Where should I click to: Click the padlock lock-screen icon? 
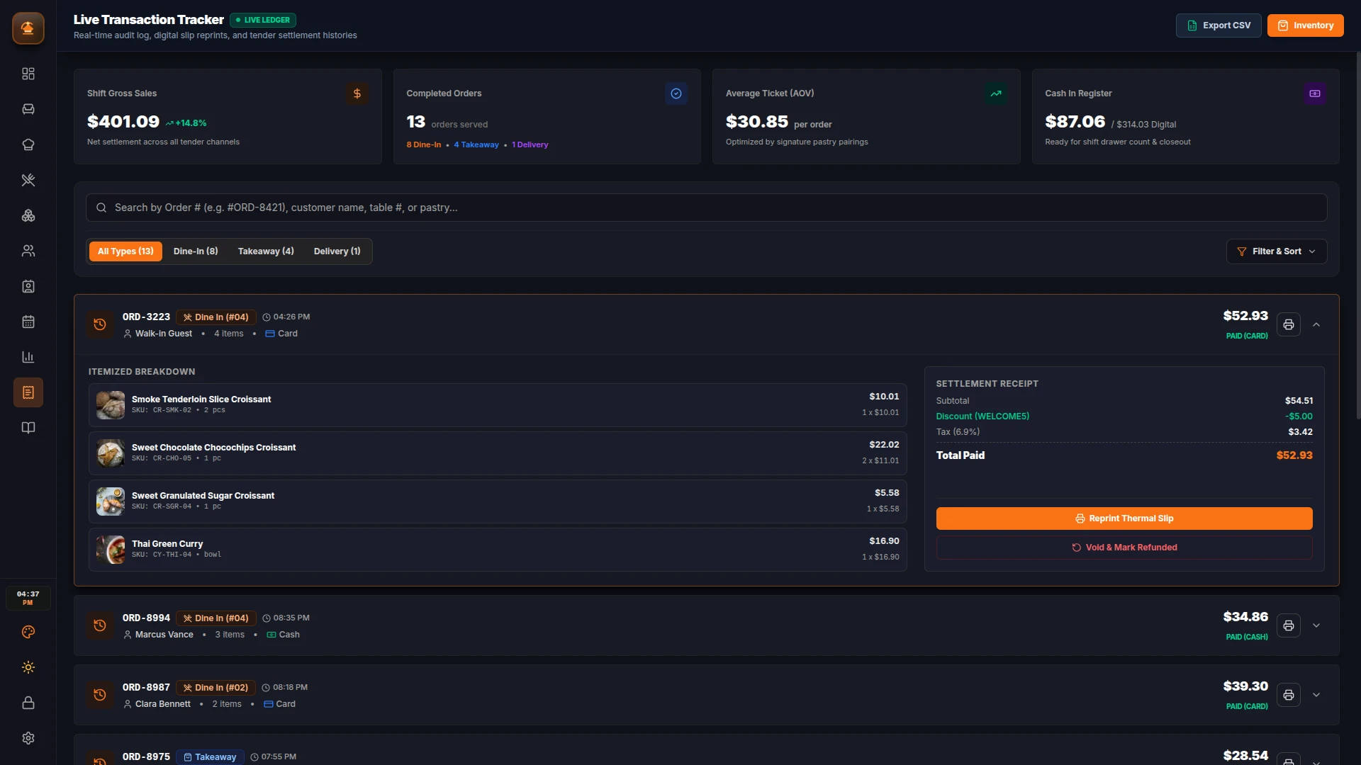click(x=28, y=703)
